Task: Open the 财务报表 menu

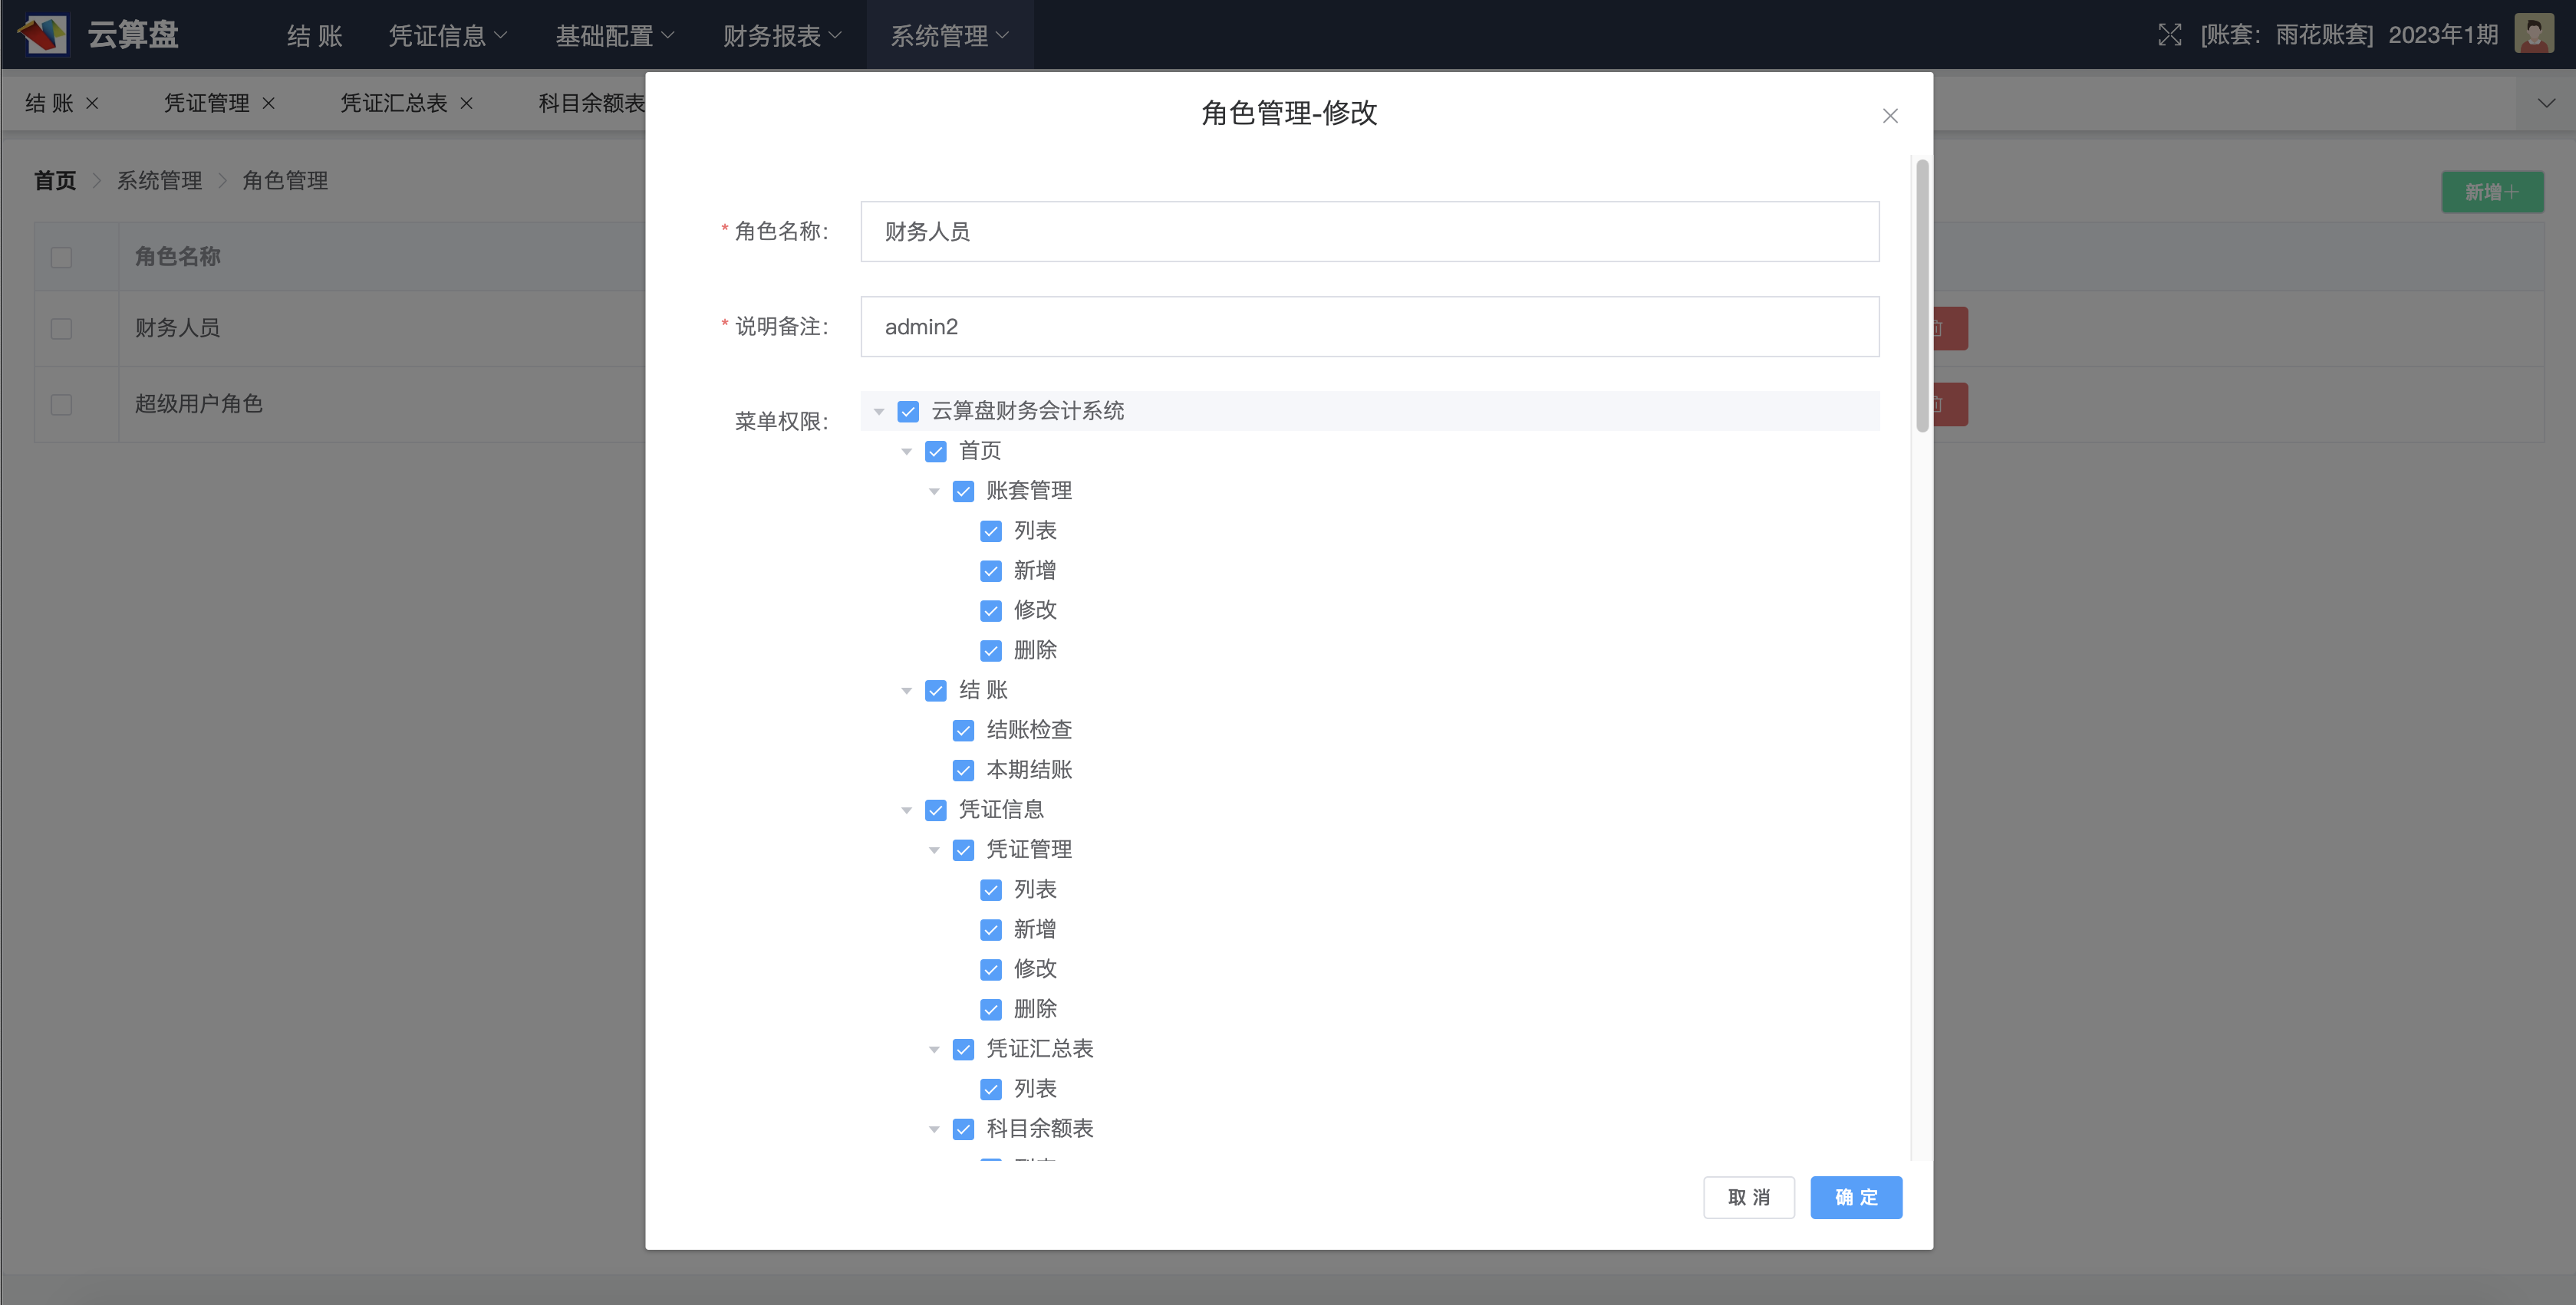Action: click(782, 35)
